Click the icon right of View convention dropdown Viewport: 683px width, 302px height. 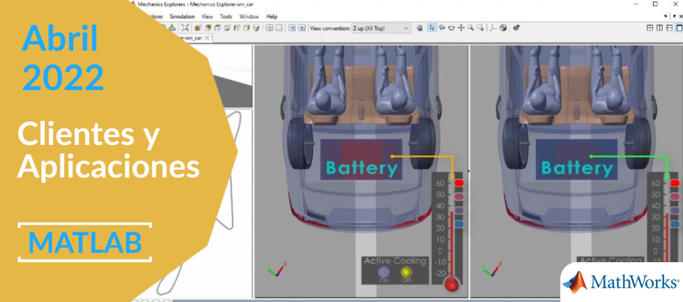(420, 28)
